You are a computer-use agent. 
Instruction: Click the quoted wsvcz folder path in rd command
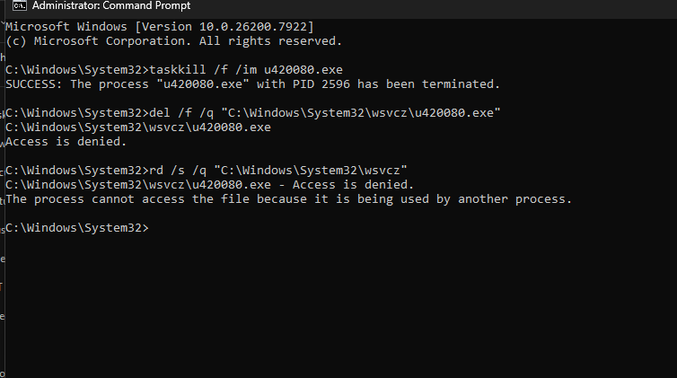click(x=311, y=170)
